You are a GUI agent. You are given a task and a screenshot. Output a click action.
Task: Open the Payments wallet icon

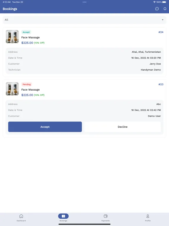tap(106, 216)
